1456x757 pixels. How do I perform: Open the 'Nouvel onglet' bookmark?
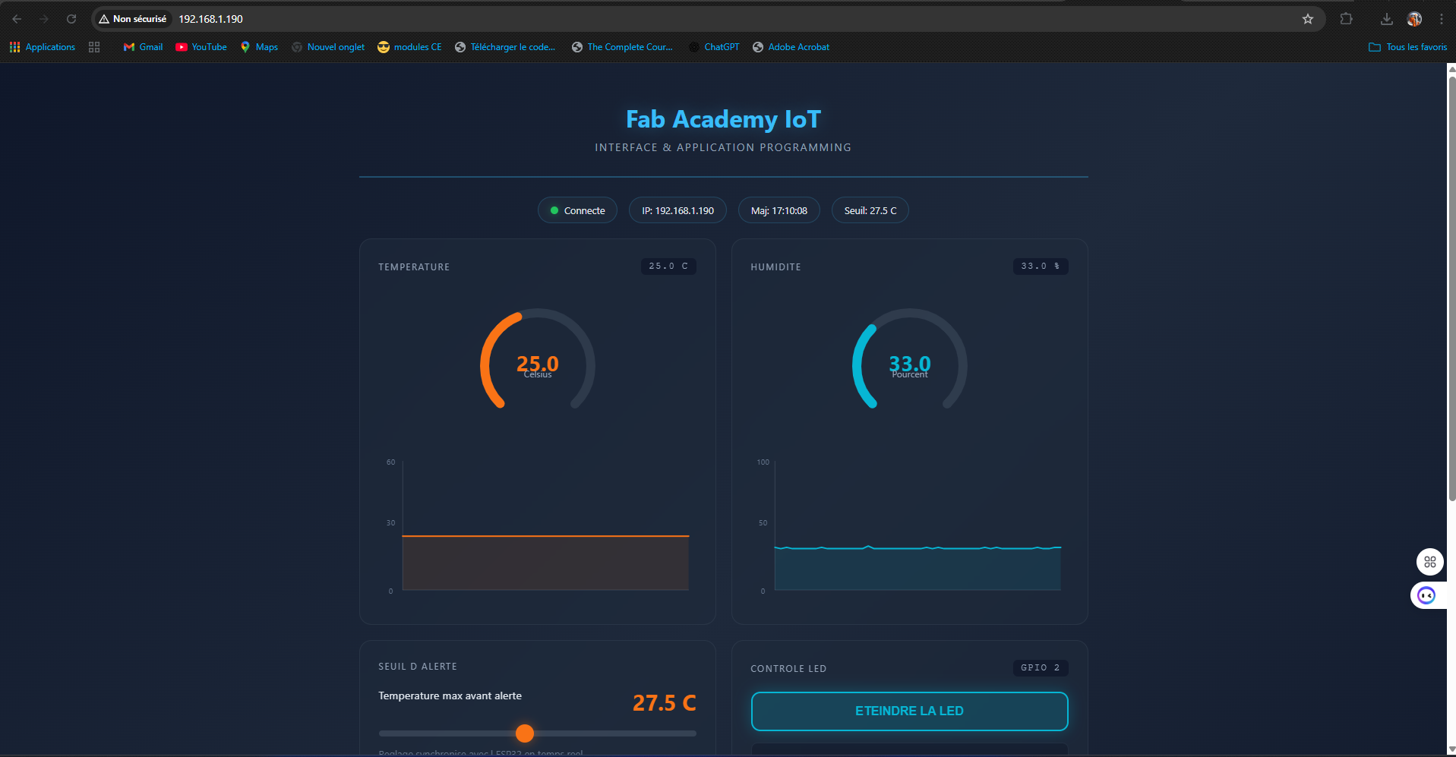[328, 47]
